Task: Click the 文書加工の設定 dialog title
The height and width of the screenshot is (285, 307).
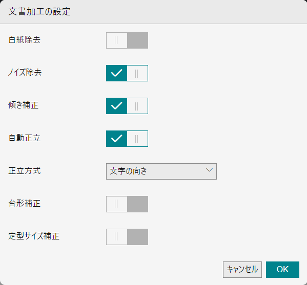Action: pos(39,12)
